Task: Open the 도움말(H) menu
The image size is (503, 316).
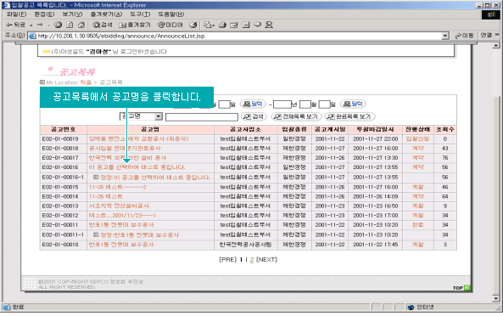Action: (171, 14)
